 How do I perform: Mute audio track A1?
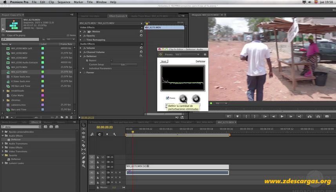[x=112, y=172]
